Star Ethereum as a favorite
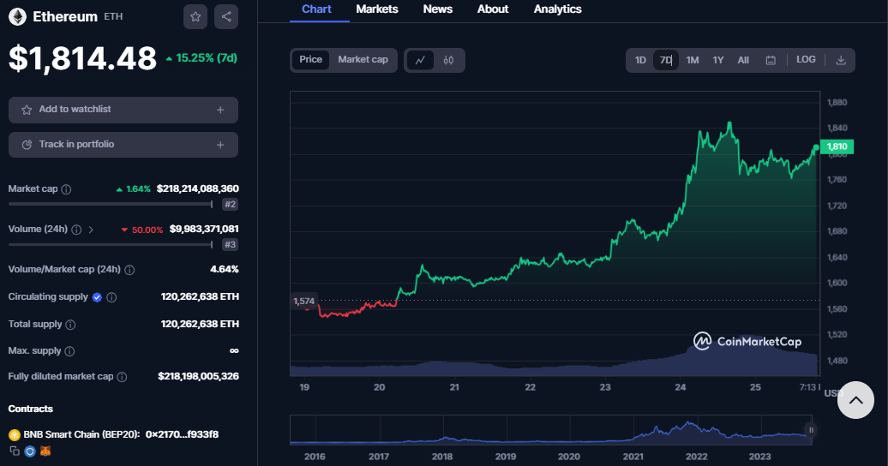This screenshot has width=888, height=466. [x=195, y=16]
